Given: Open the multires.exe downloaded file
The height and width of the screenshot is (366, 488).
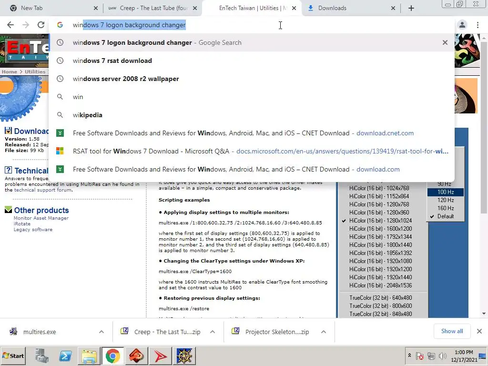Looking at the screenshot, I should [x=40, y=332].
